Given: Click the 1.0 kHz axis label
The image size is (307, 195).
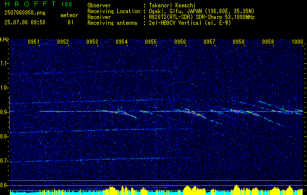Looking at the screenshot, I should click(x=4, y=88).
